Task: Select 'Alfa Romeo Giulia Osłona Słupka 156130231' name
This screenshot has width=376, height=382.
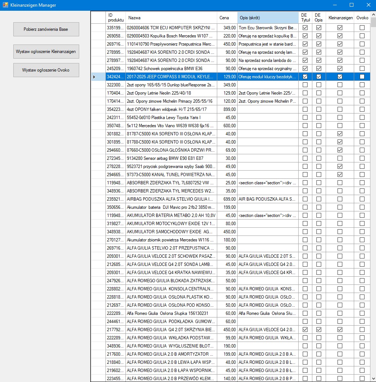Action: pyautogui.click(x=171, y=313)
